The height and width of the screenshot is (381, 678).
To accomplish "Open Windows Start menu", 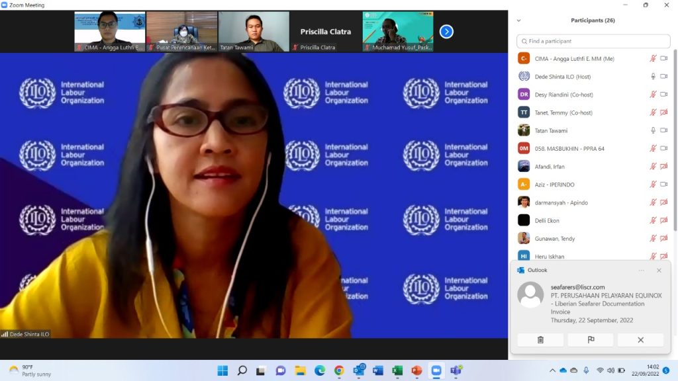I will point(222,370).
